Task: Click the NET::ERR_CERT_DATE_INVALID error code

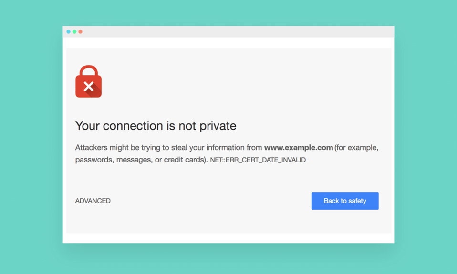Action: (x=258, y=160)
